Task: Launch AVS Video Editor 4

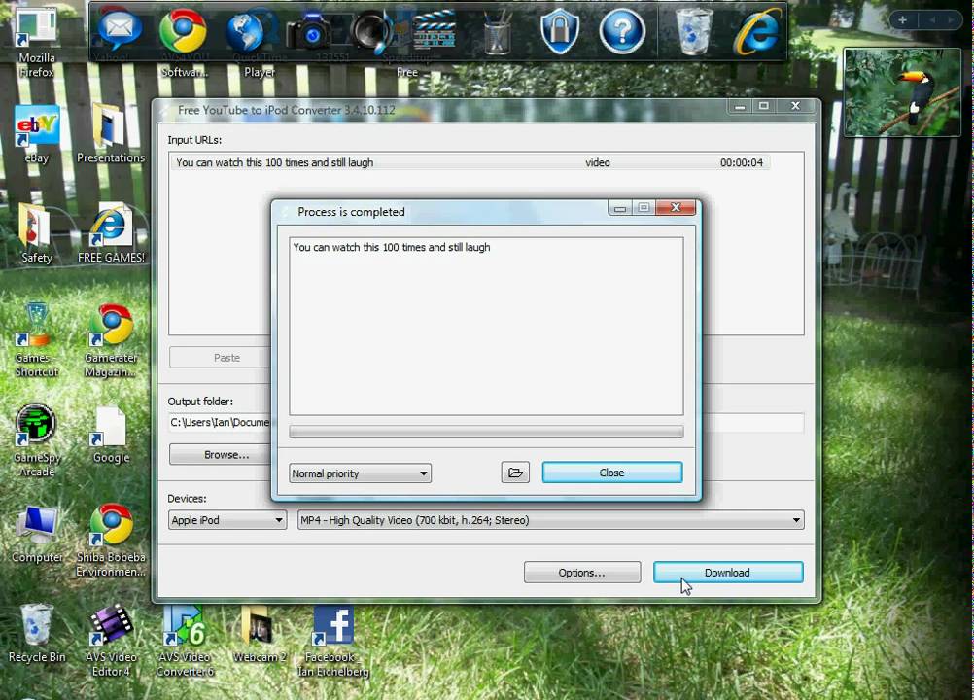Action: click(x=111, y=641)
